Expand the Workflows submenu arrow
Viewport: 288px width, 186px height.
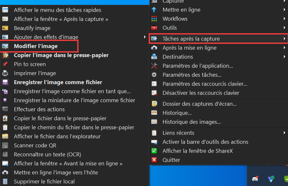284,18
